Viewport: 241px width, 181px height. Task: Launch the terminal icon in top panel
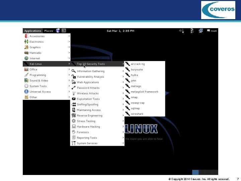[x=64, y=31]
